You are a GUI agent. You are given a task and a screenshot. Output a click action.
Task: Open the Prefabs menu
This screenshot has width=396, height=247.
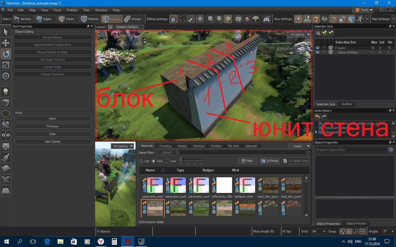pyautogui.click(x=72, y=10)
